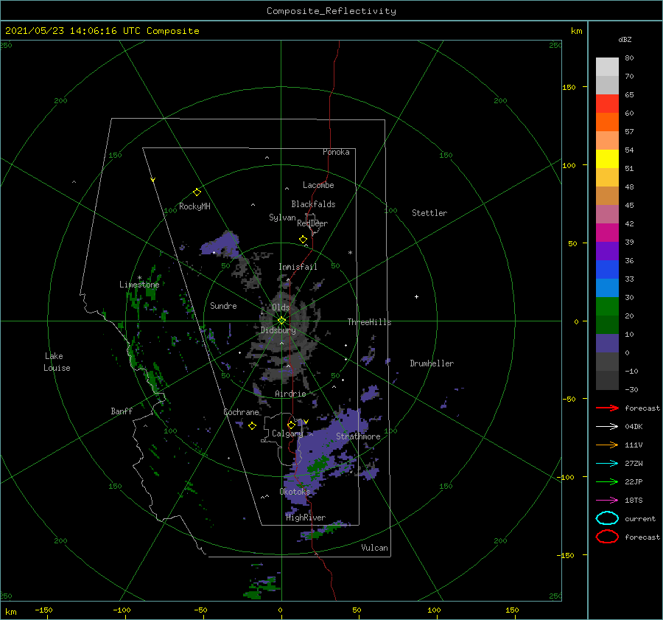Viewport: 663px width, 620px height.
Task: Click the 18TS legend label
Action: pyautogui.click(x=634, y=501)
